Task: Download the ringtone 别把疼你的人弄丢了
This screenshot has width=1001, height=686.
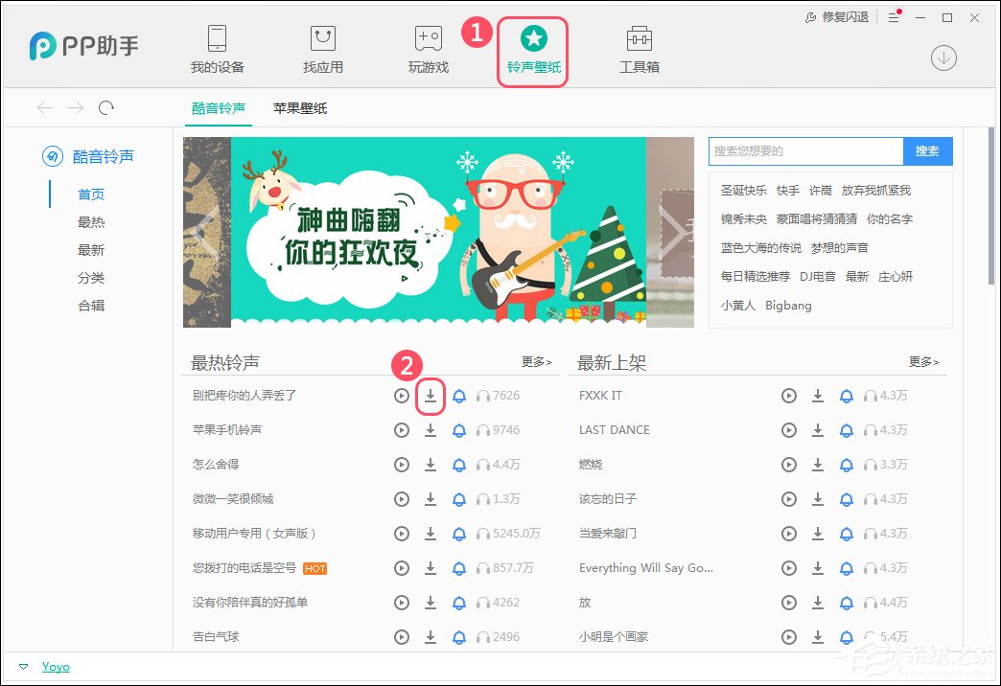Action: click(x=431, y=395)
